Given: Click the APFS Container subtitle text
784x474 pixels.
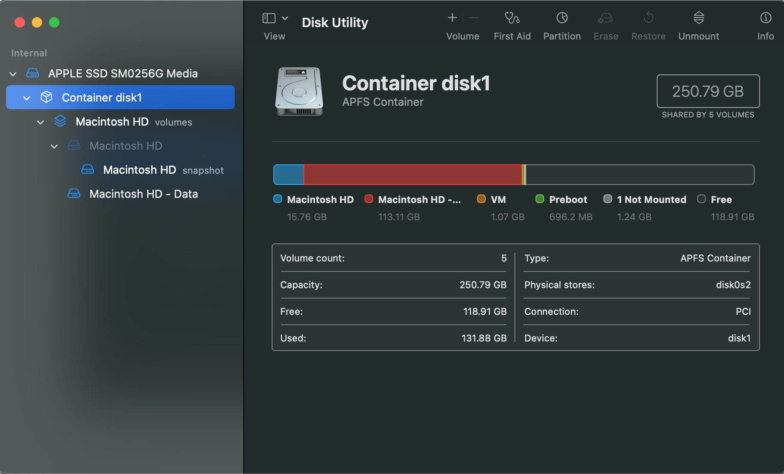Looking at the screenshot, I should coord(383,102).
